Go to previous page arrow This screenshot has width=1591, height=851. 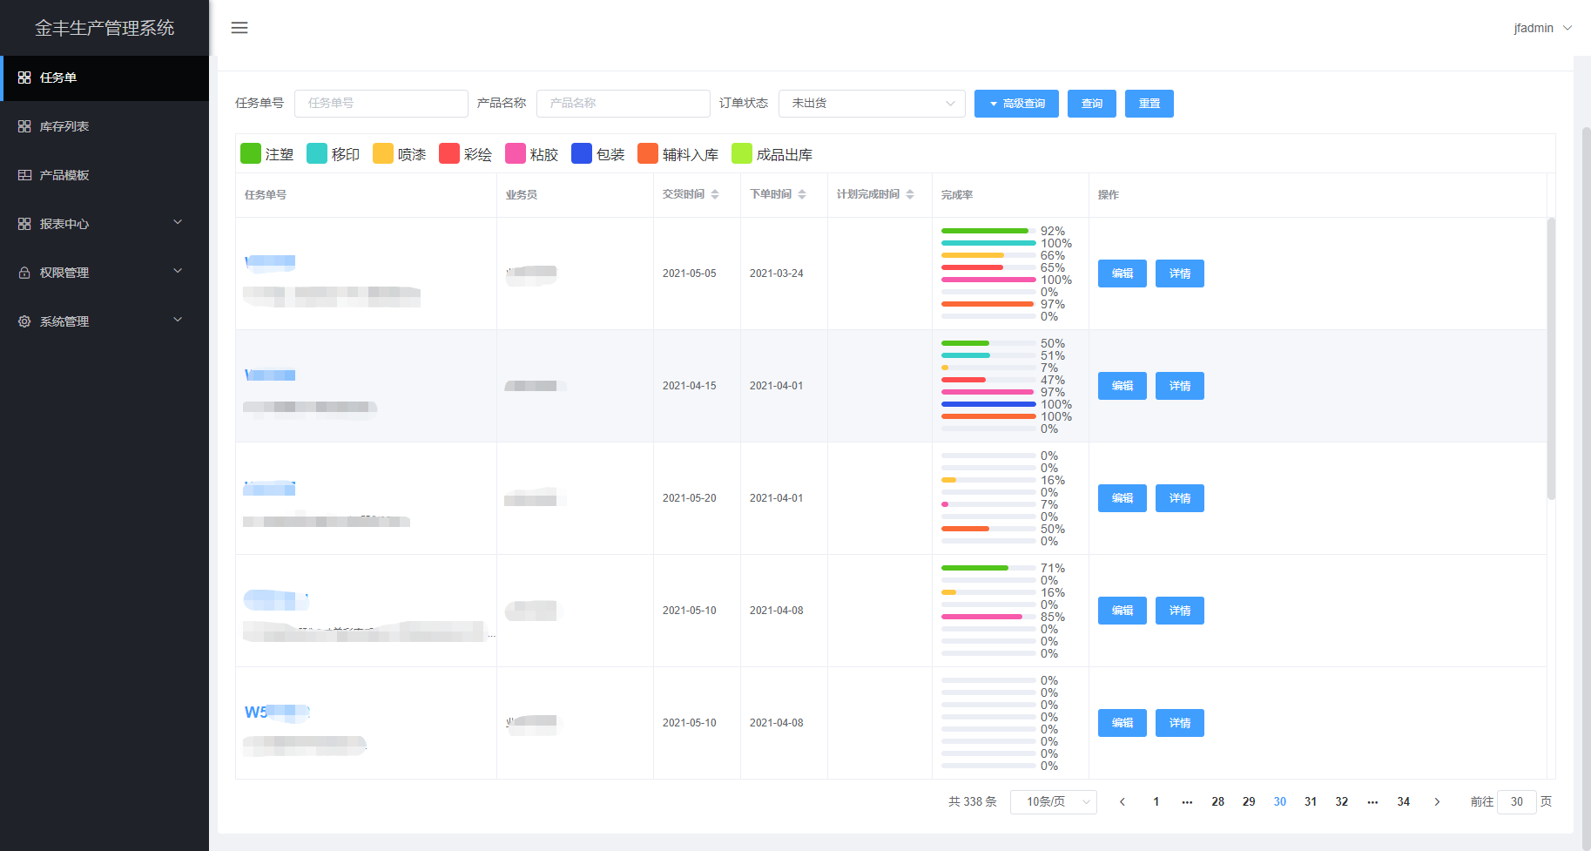1122,801
